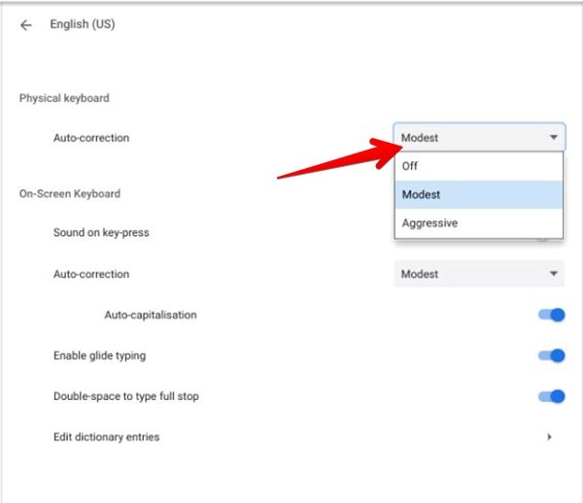Open Edit dictionary entries chevron
The width and height of the screenshot is (583, 503).
550,437
